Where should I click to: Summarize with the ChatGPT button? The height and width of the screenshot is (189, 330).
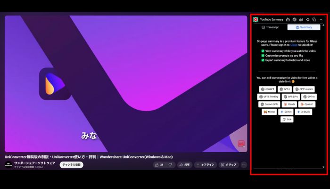click(267, 89)
